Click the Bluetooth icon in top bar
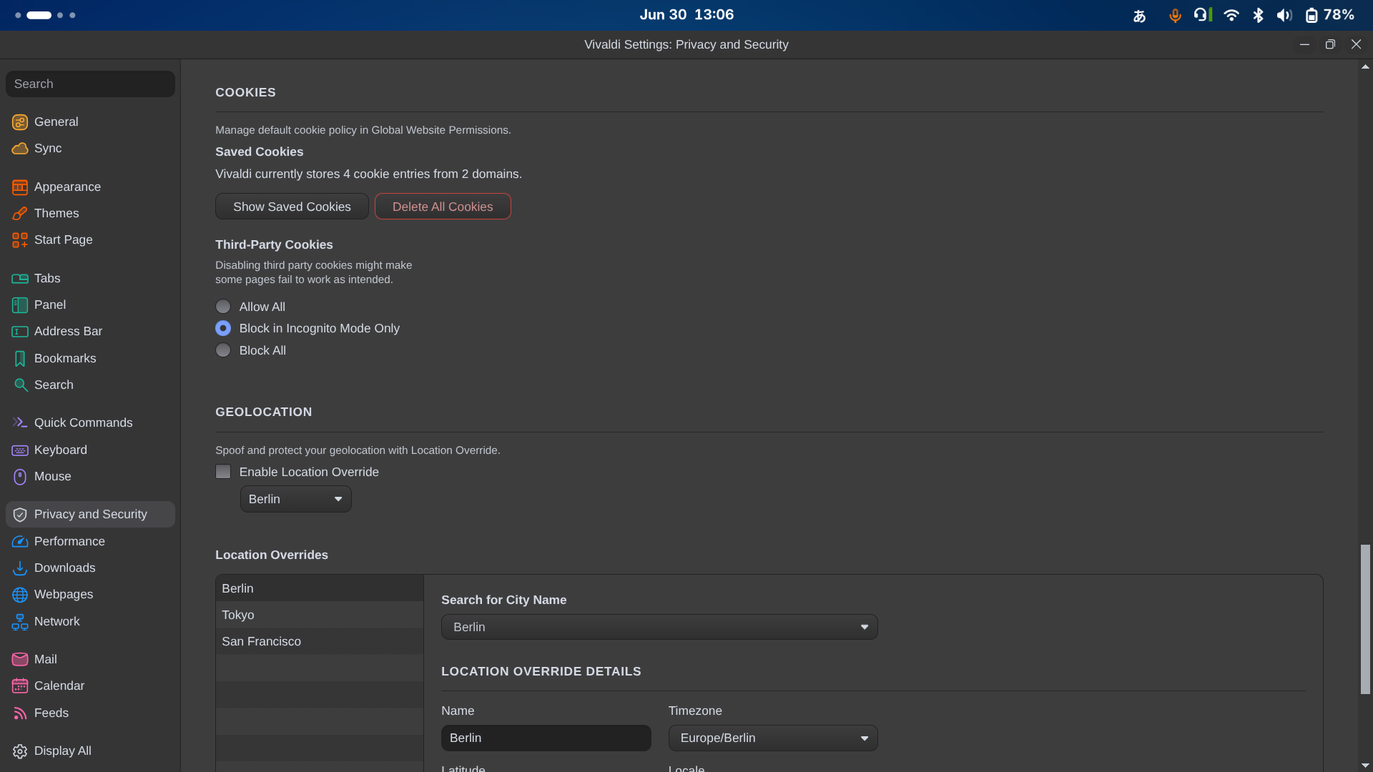The image size is (1373, 772). pos(1259,15)
